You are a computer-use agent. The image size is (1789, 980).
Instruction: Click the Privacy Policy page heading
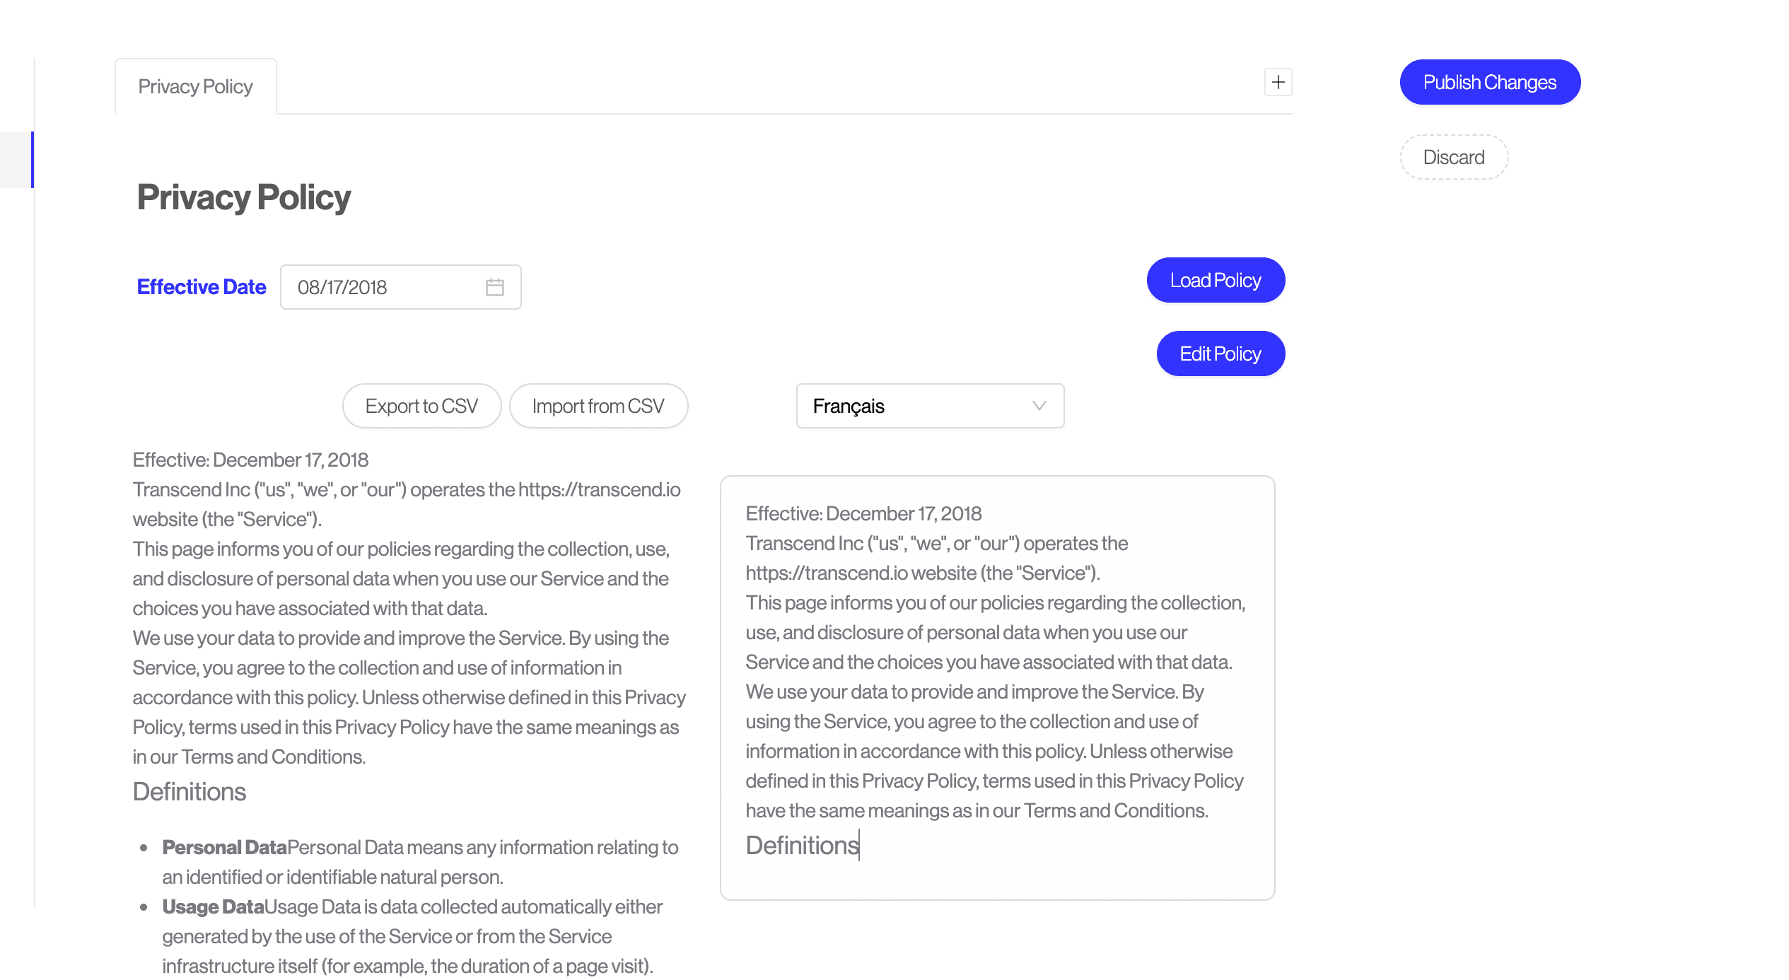243,197
